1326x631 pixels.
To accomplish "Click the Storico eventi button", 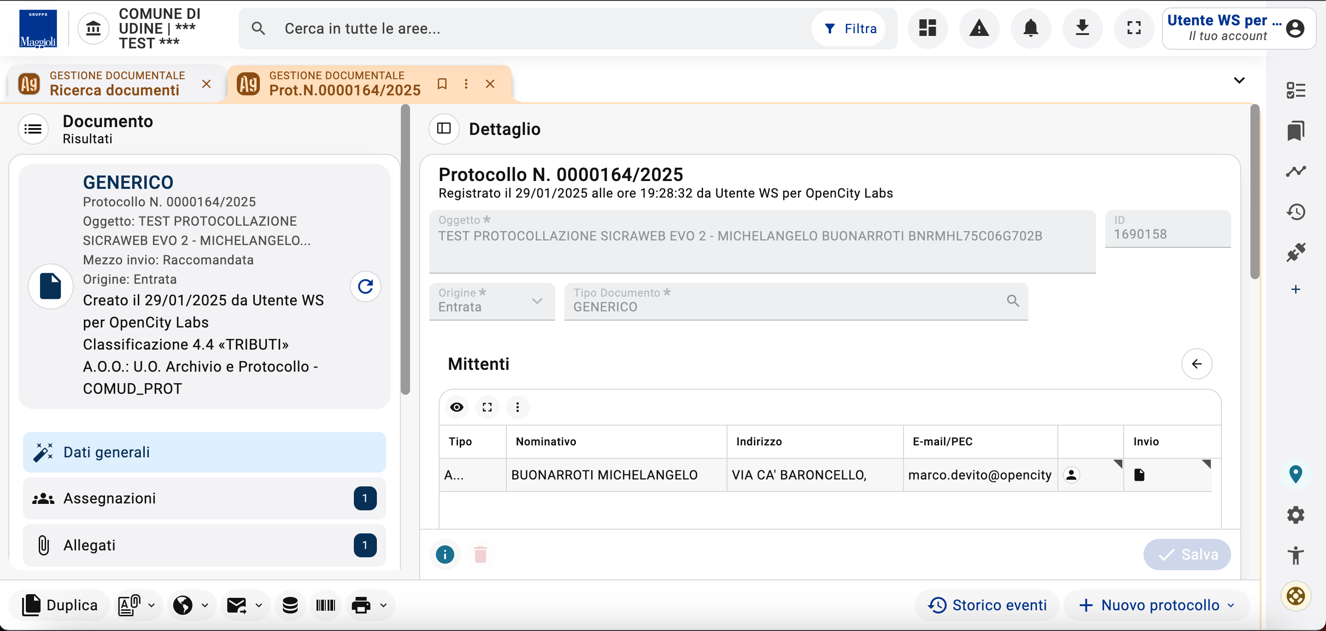I will pos(987,605).
